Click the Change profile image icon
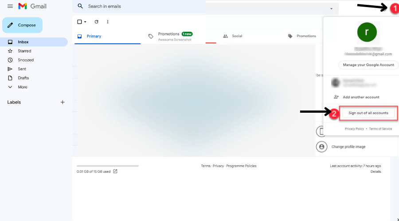Screen dimensions: 399x221 tap(322, 147)
